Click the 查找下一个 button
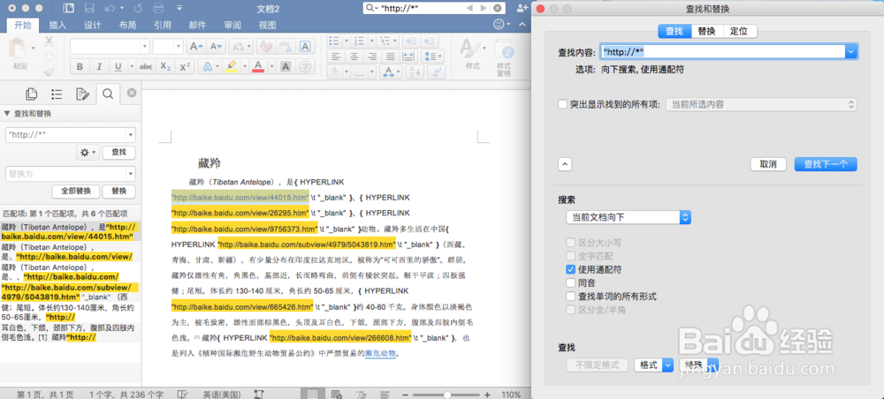 (826, 164)
